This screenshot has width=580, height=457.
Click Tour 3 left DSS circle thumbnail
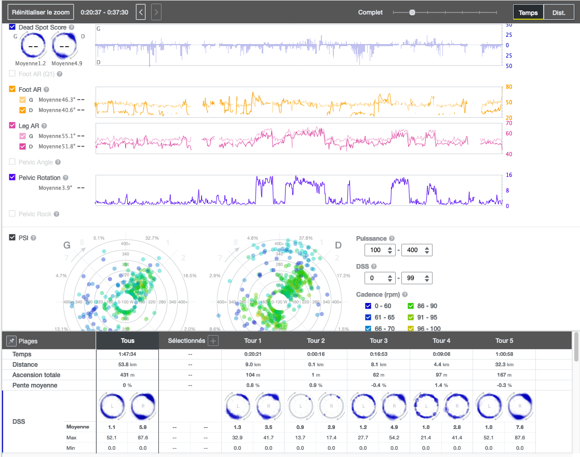(363, 406)
